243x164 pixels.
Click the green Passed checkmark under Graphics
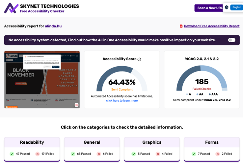(133, 154)
